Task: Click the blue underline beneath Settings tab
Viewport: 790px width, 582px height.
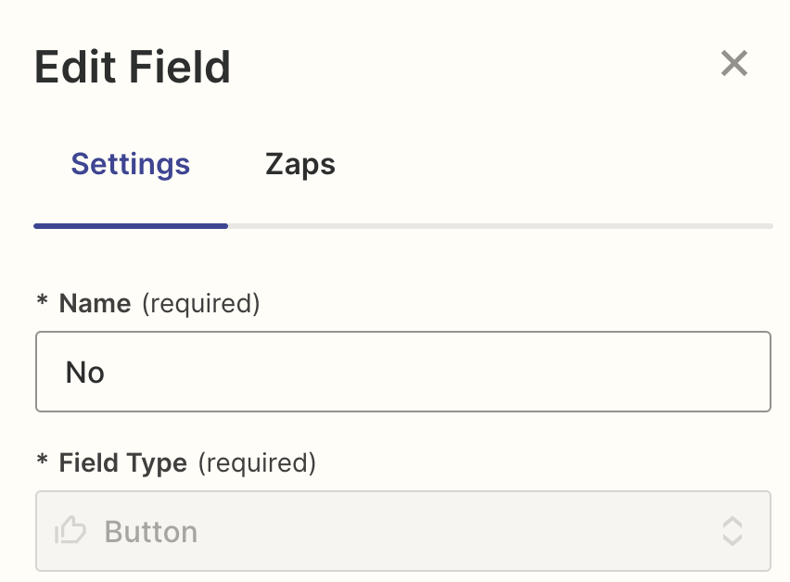Action: point(131,225)
